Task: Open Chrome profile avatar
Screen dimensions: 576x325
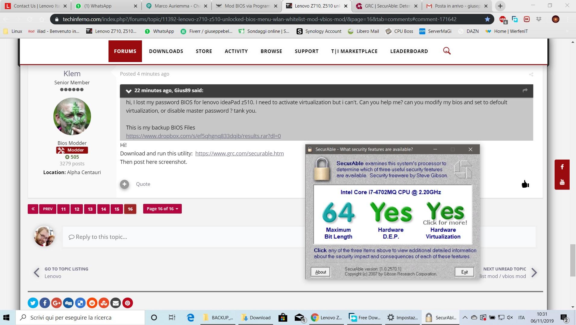Action: (x=556, y=19)
